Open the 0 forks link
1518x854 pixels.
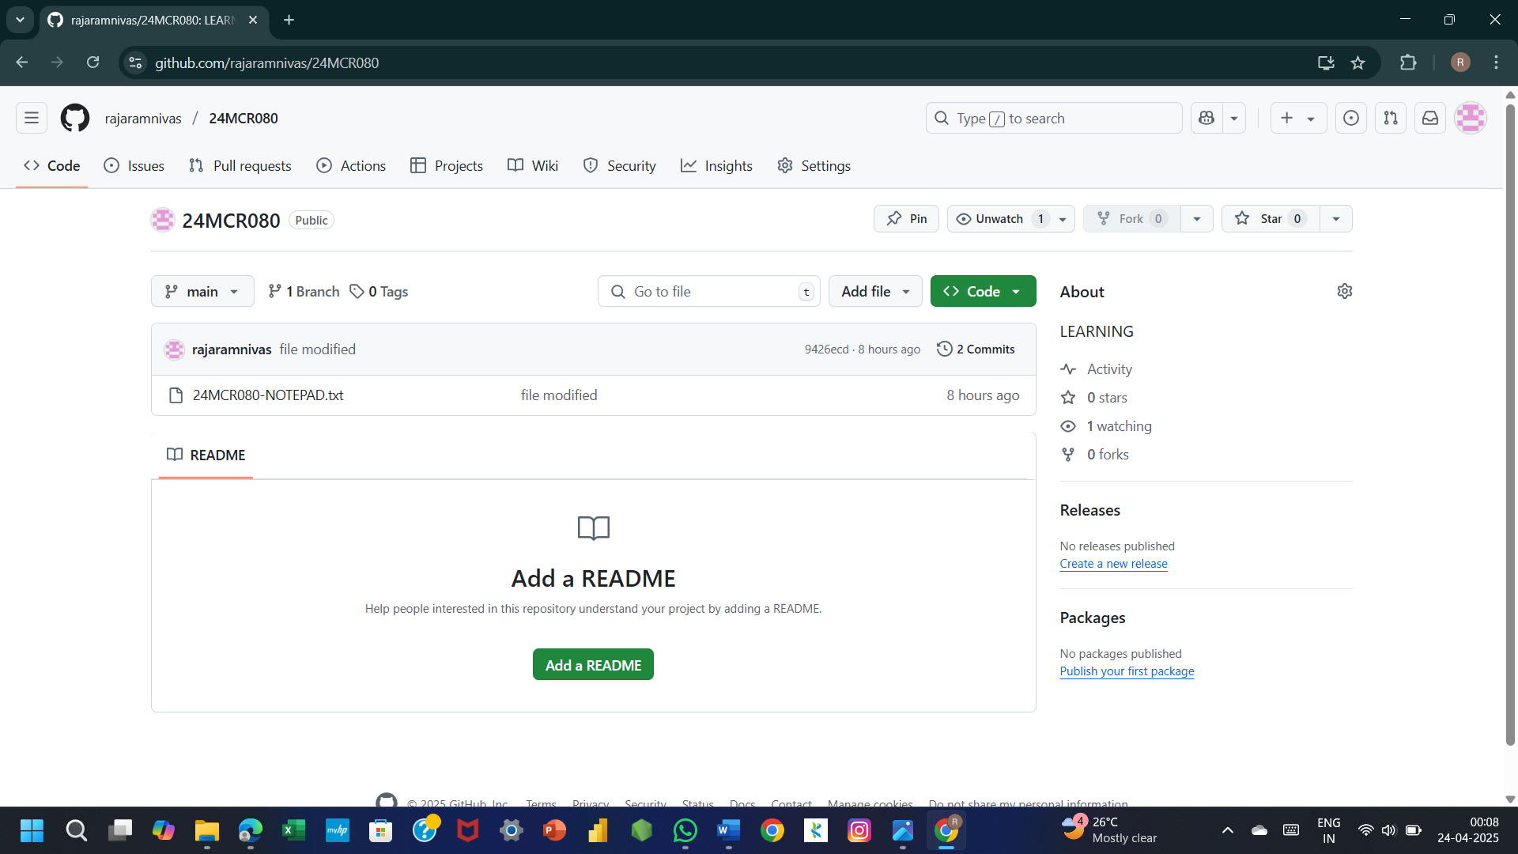[x=1095, y=455]
